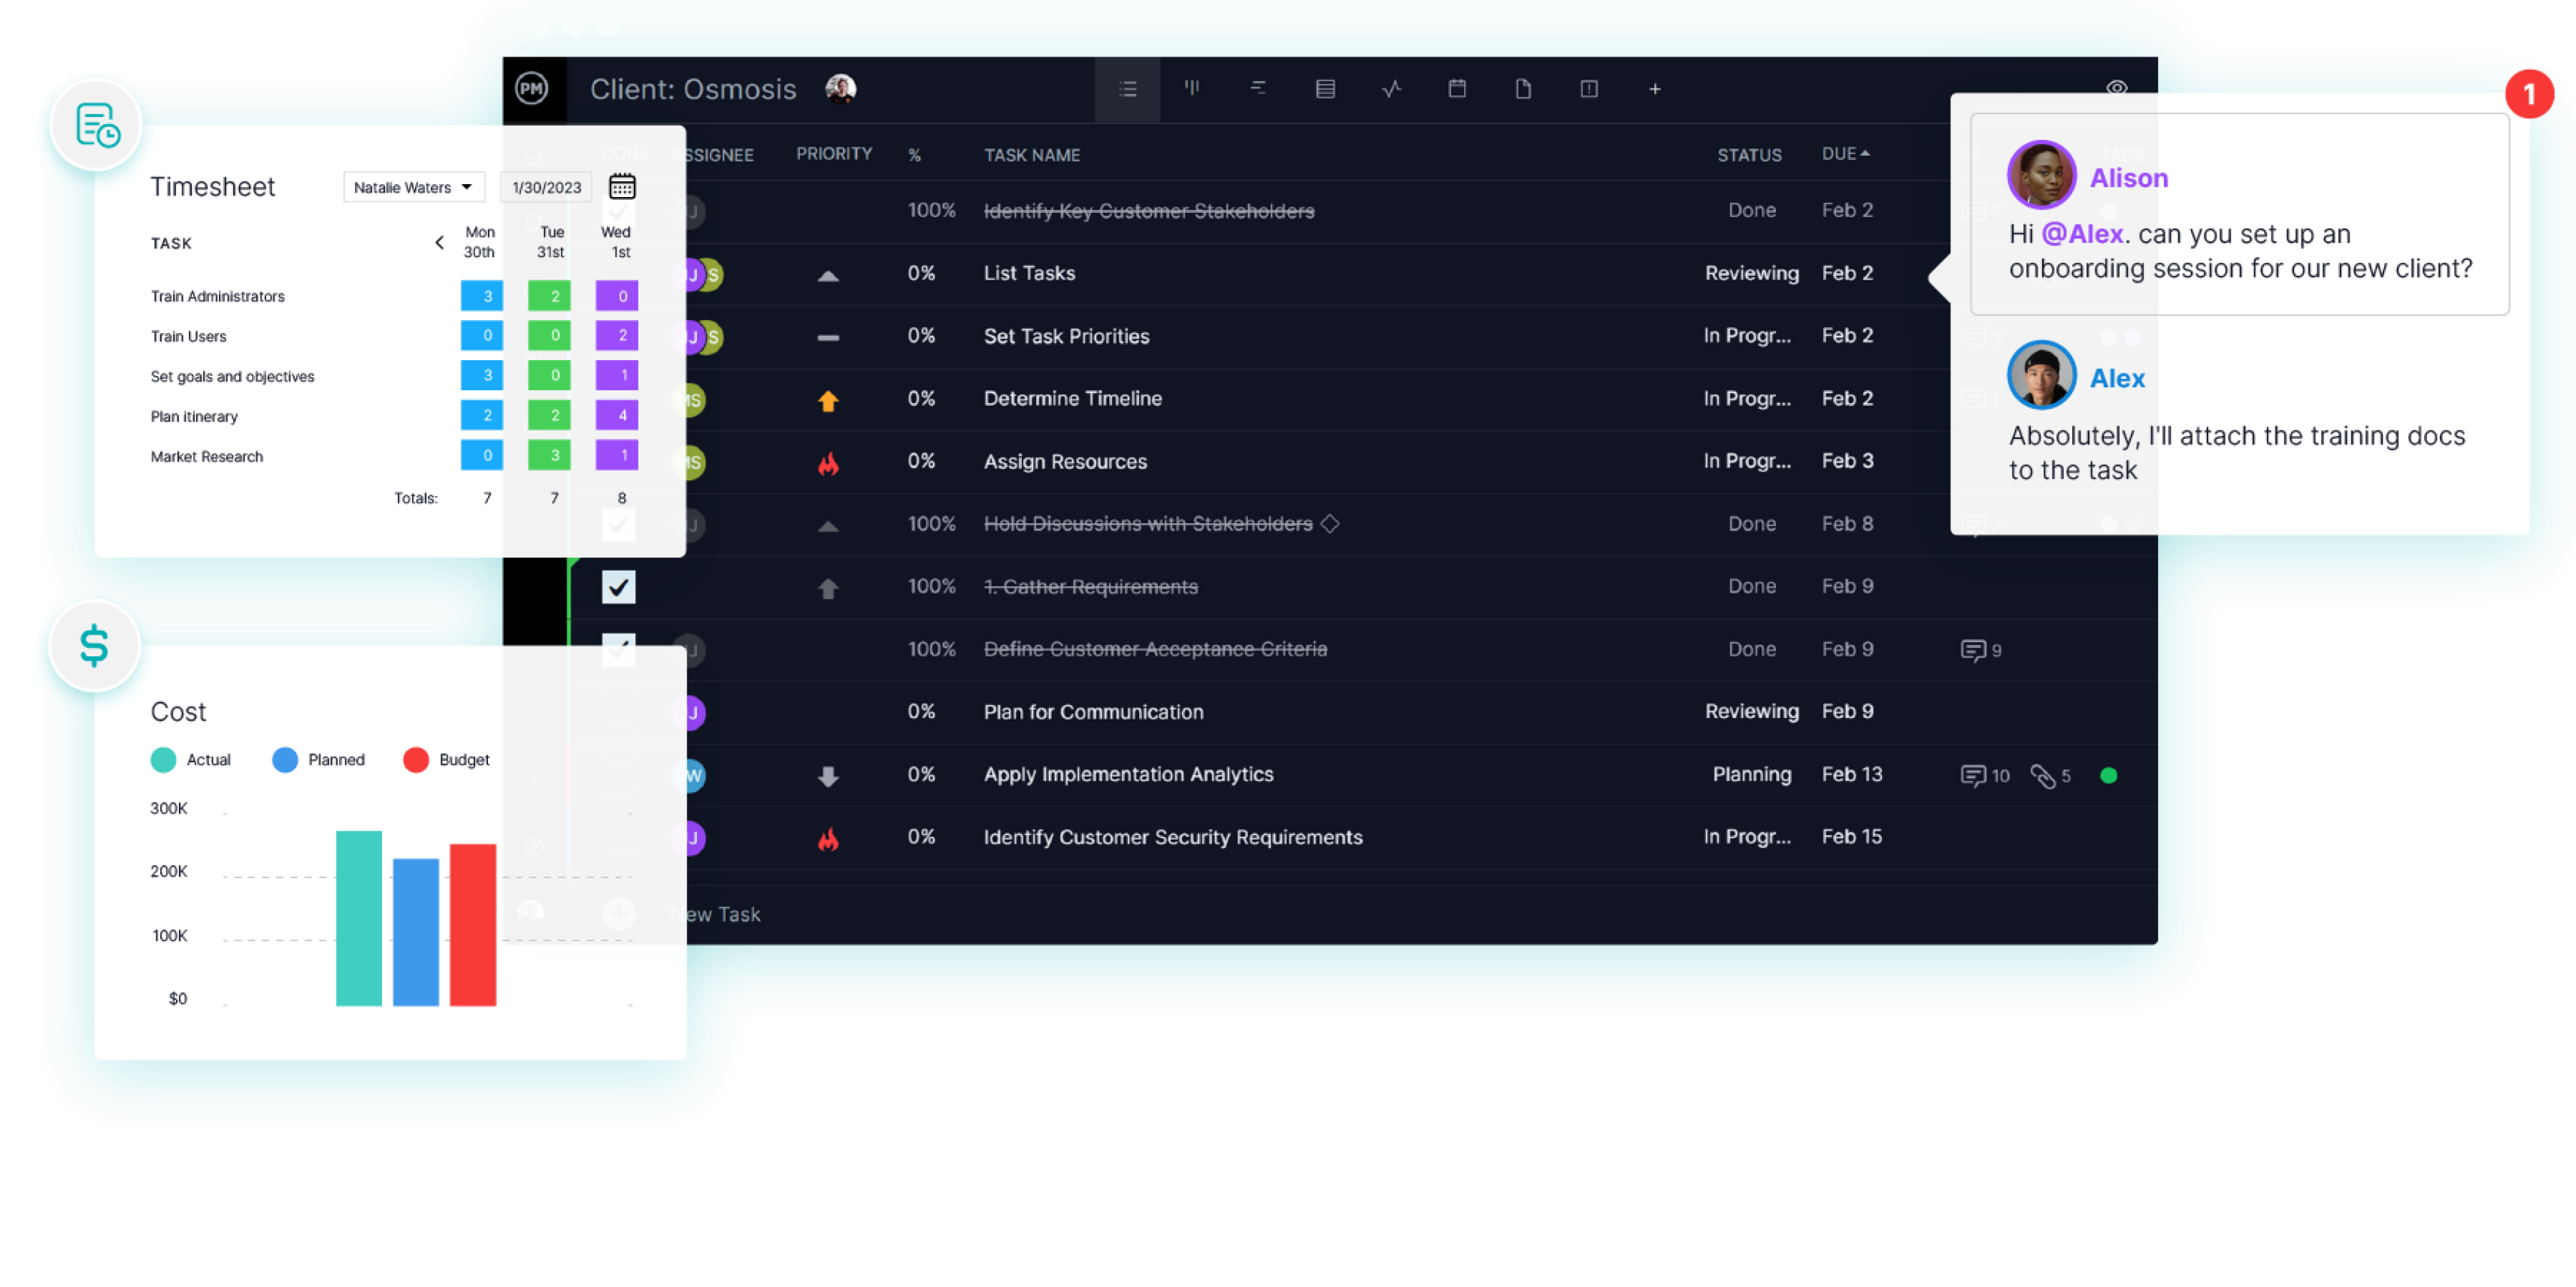Image resolution: width=2576 pixels, height=1287 pixels.
Task: Open status of Assign Resources
Action: (x=1747, y=461)
